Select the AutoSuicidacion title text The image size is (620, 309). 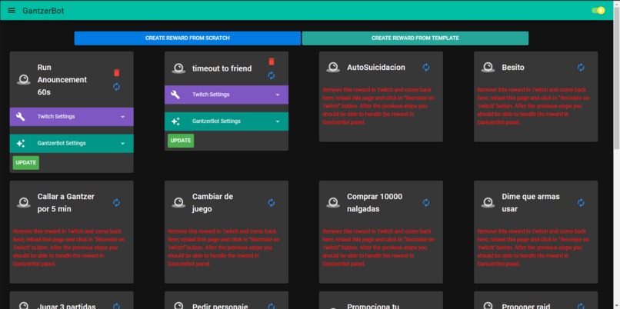[376, 68]
